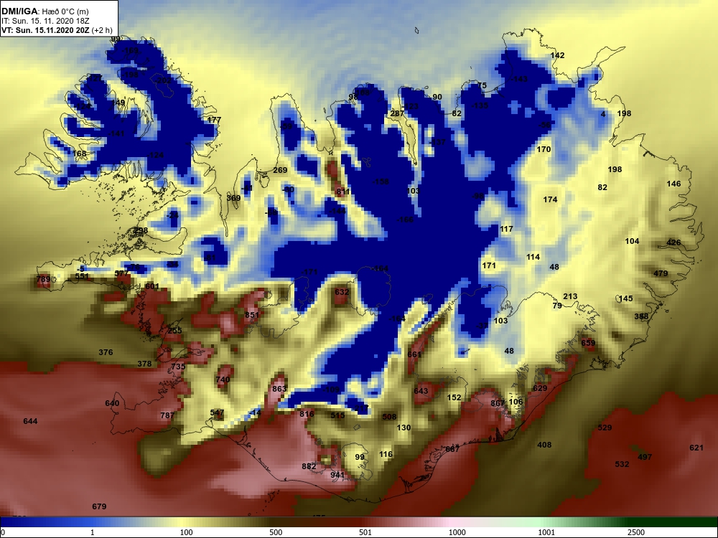This screenshot has height=538, width=718.
Task: Click the offshore value 644
Action: coord(30,421)
